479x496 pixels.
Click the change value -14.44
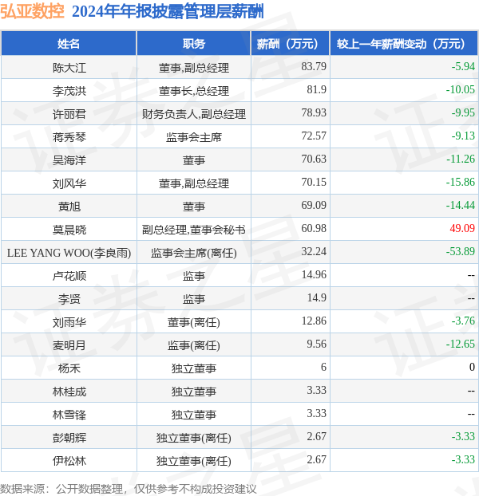461,205
